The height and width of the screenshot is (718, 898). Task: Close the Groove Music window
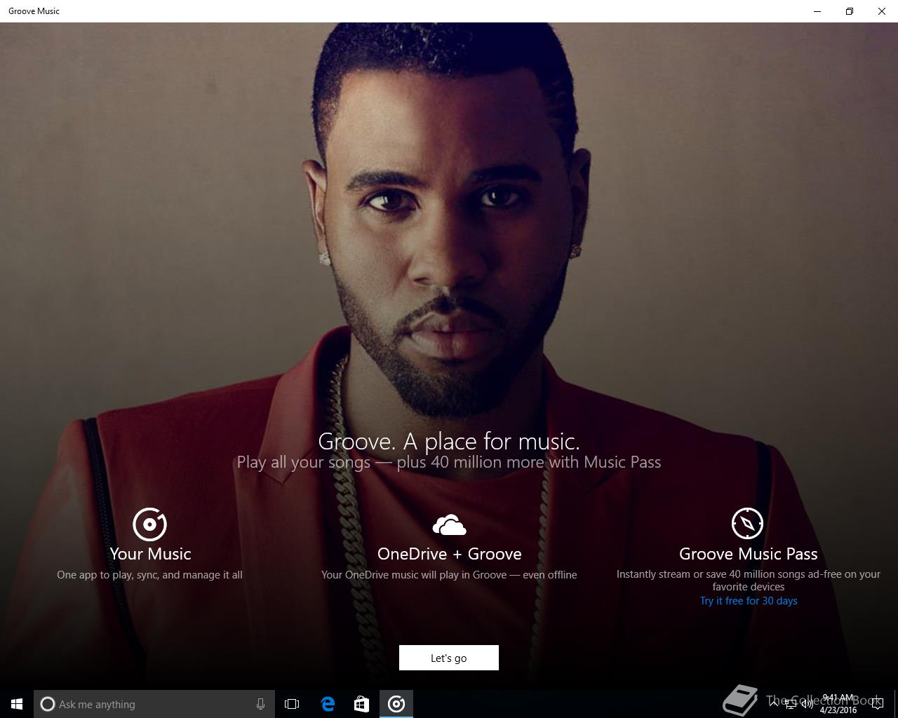pyautogui.click(x=882, y=11)
